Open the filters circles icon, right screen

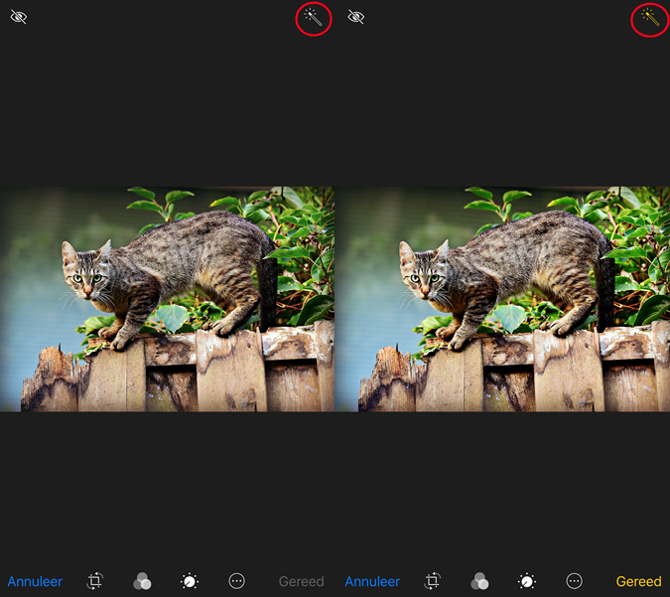[x=479, y=581]
